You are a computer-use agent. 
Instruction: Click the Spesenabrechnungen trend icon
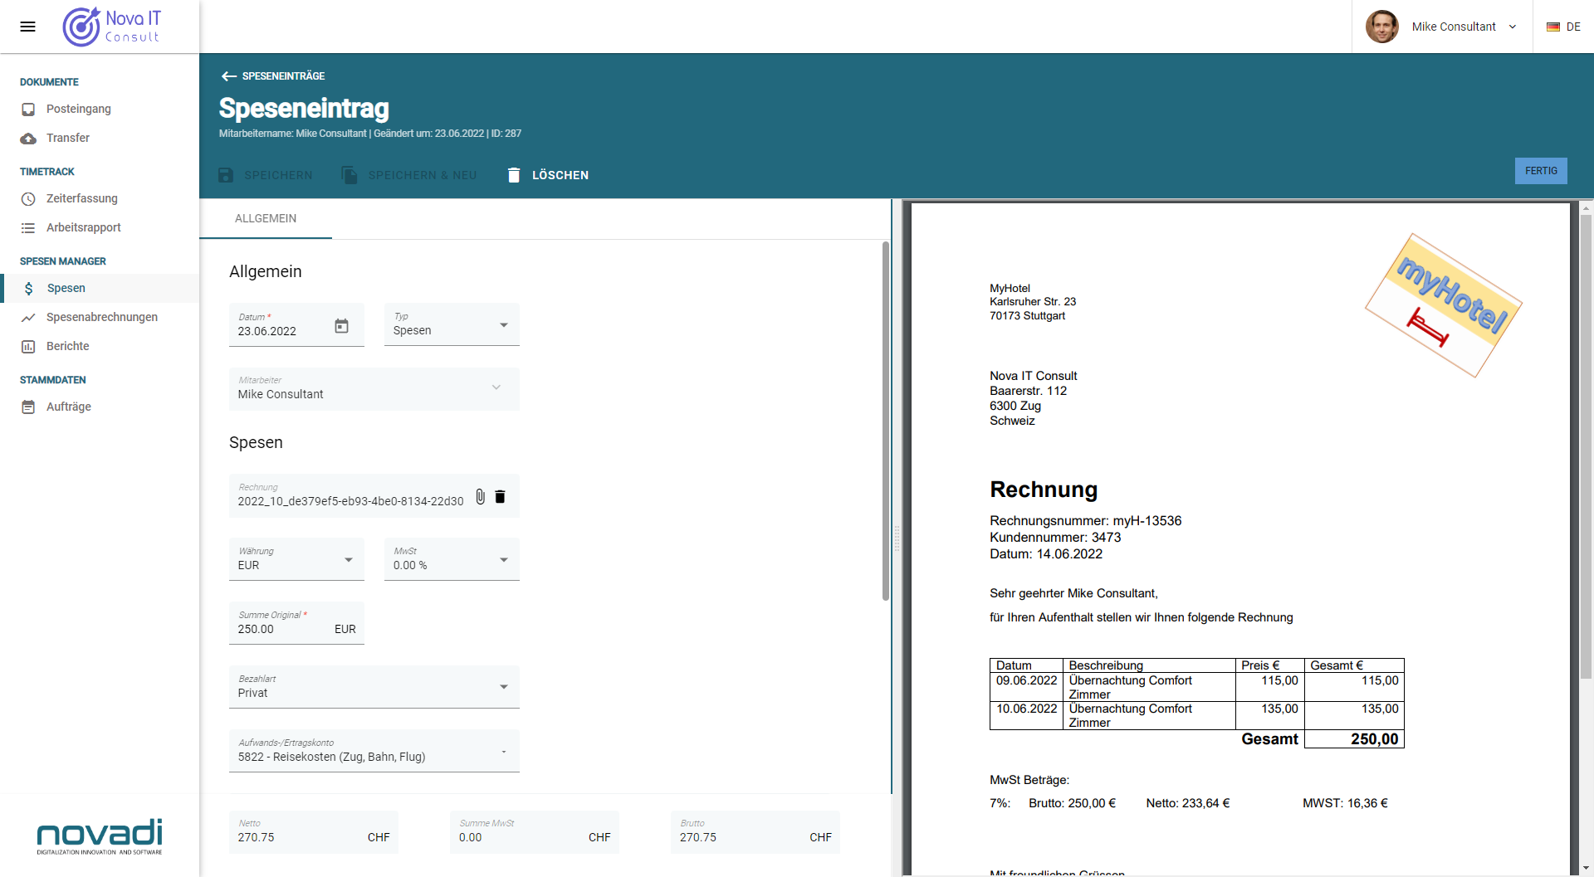point(28,318)
